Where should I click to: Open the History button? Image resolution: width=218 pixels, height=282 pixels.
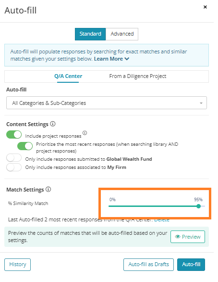[x=18, y=264]
